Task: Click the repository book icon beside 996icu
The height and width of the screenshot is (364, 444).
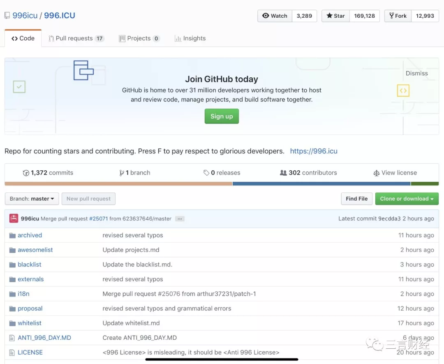Action: pyautogui.click(x=7, y=16)
